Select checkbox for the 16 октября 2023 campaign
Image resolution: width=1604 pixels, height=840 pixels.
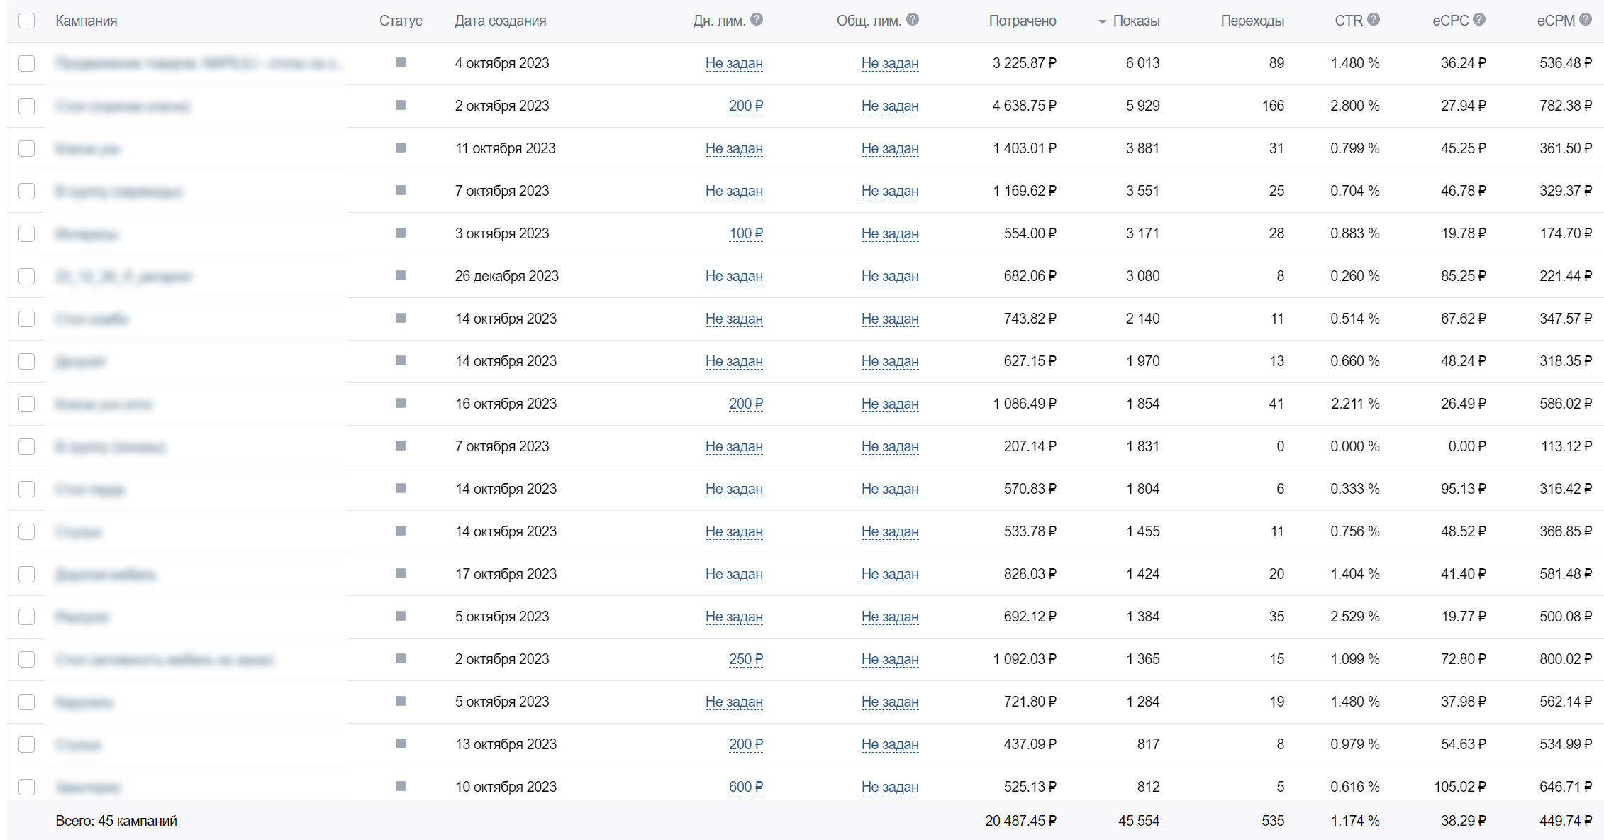coord(27,404)
